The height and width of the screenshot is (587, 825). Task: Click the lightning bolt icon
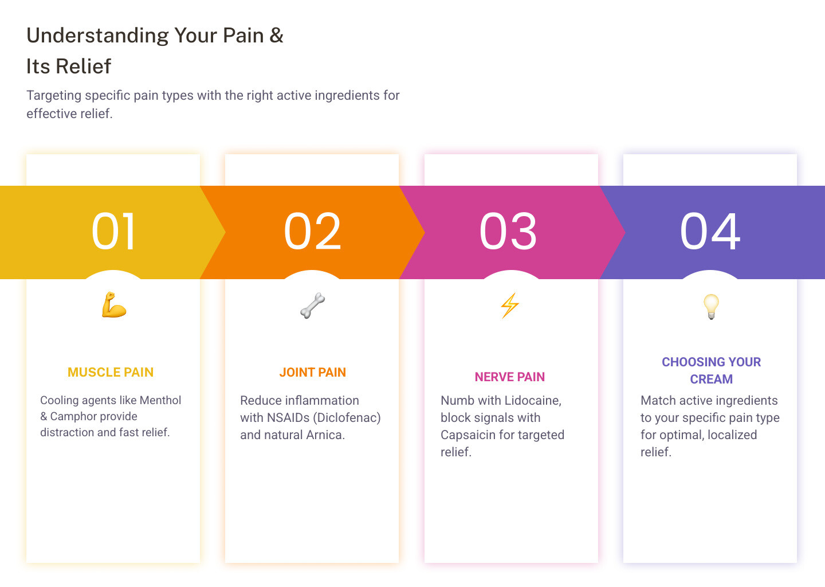510,305
